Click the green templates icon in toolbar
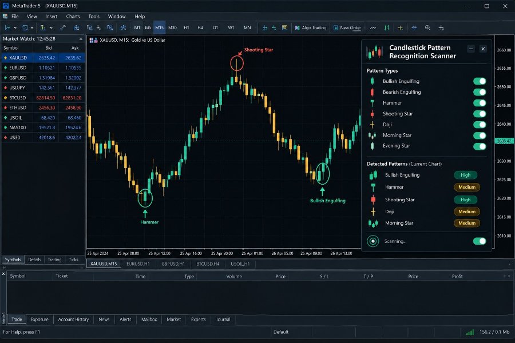 pyautogui.click(x=43, y=28)
